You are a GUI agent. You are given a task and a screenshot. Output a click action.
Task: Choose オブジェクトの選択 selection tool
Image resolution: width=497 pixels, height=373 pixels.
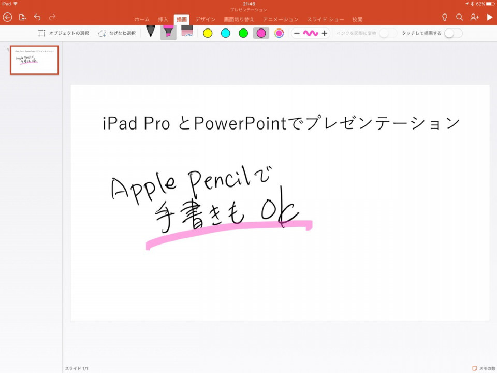[64, 33]
